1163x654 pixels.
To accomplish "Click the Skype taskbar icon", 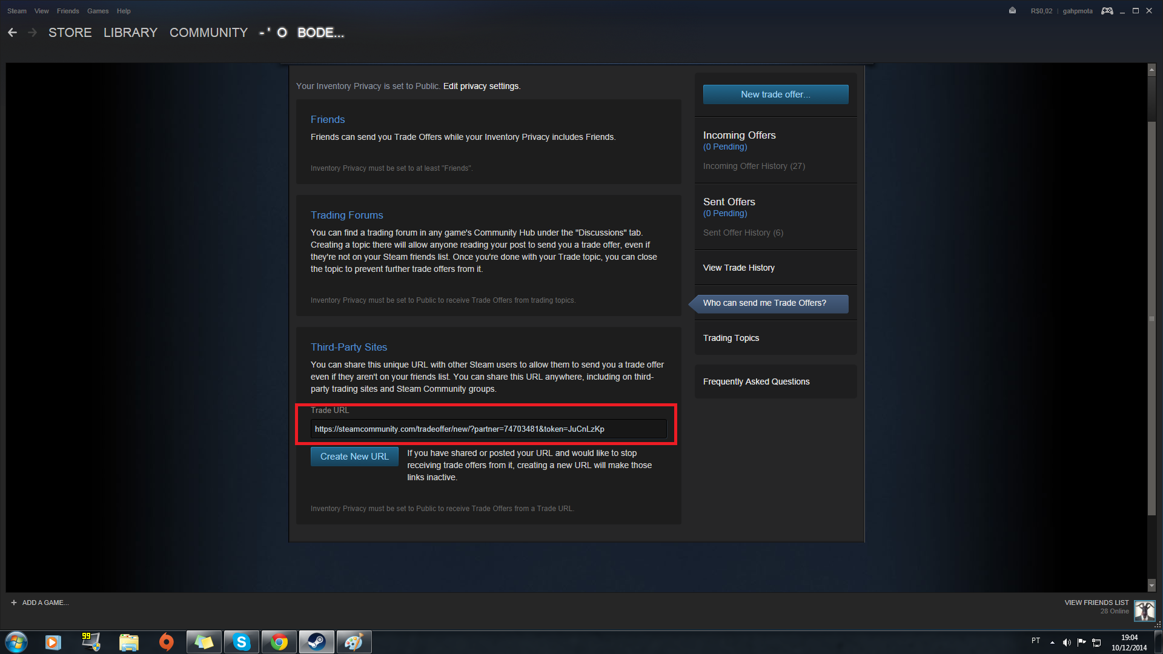I will (x=241, y=641).
